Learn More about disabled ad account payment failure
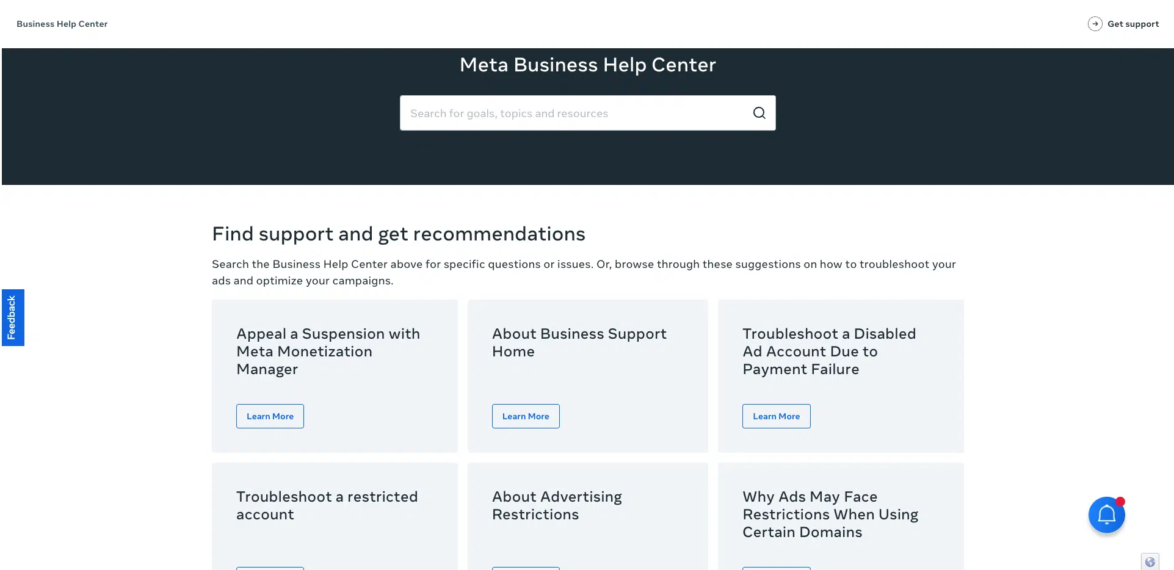 (776, 416)
